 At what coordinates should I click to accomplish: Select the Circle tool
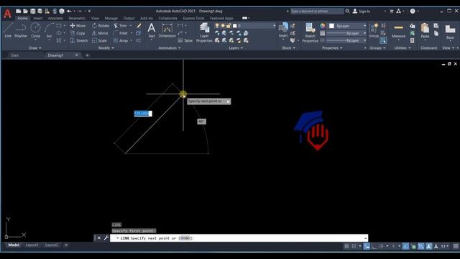(35, 30)
